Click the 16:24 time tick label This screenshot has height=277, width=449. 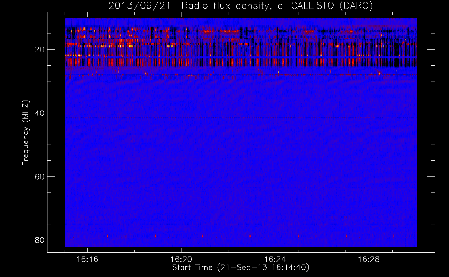click(275, 260)
